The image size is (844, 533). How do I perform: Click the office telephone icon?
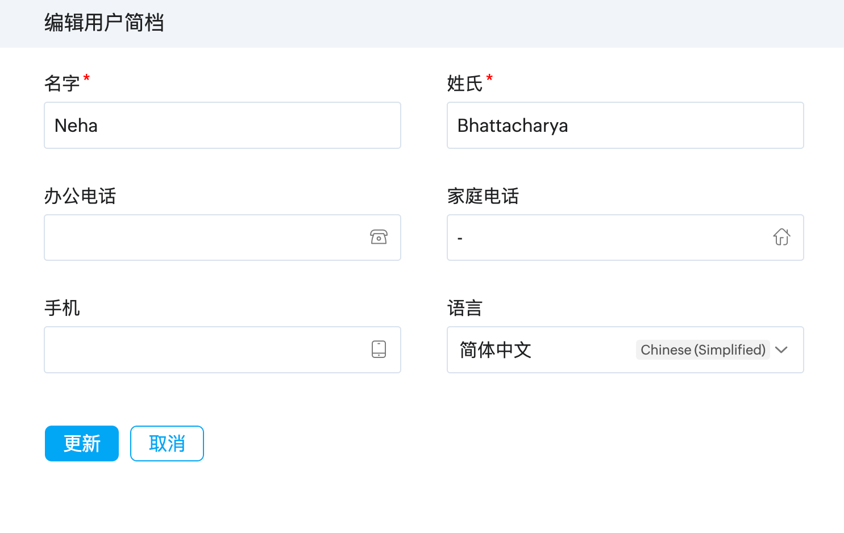pos(379,237)
